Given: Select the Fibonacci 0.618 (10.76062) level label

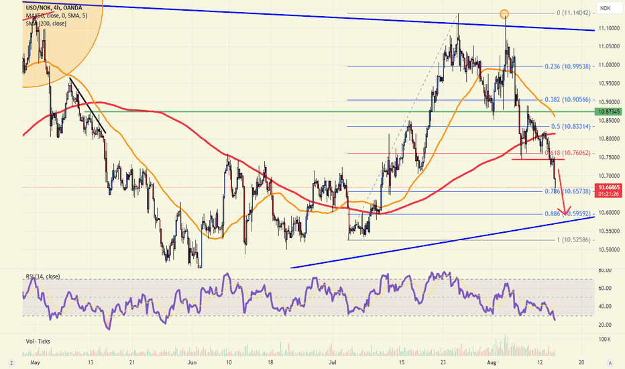Looking at the screenshot, I should (x=567, y=153).
